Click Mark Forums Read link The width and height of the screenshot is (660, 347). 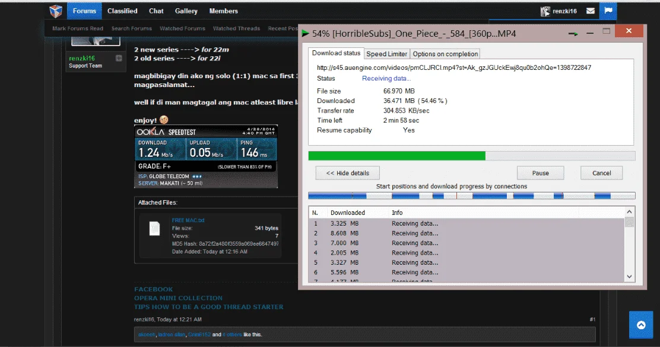[x=78, y=28]
